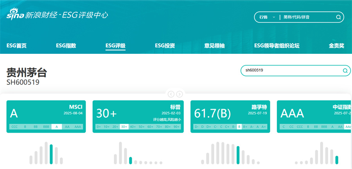
Task: Open the ESG指数 tab
Action: 66,46
